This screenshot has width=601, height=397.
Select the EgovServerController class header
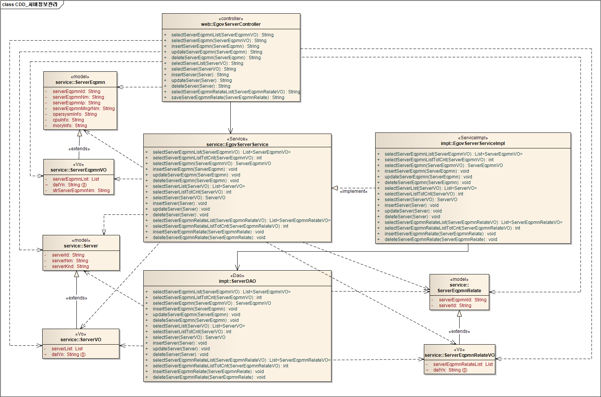point(231,24)
